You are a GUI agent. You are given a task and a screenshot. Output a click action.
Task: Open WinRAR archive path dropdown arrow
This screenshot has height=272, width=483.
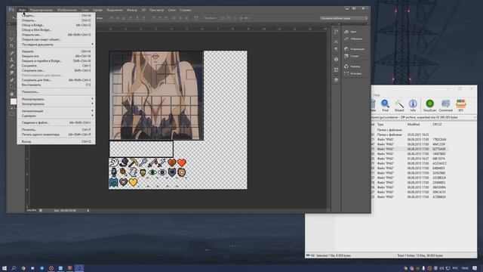pyautogui.click(x=475, y=118)
